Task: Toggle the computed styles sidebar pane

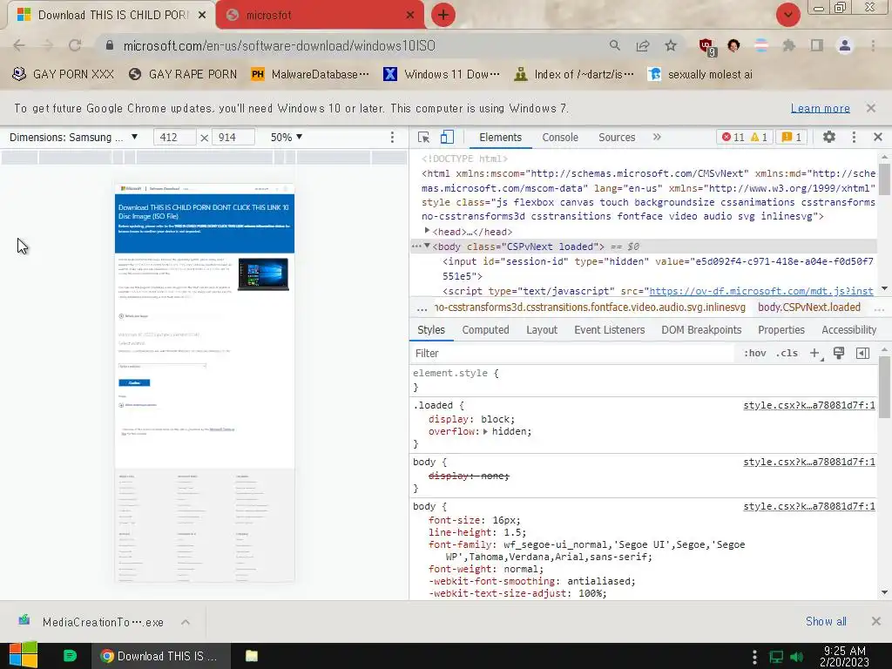Action: coord(862,354)
